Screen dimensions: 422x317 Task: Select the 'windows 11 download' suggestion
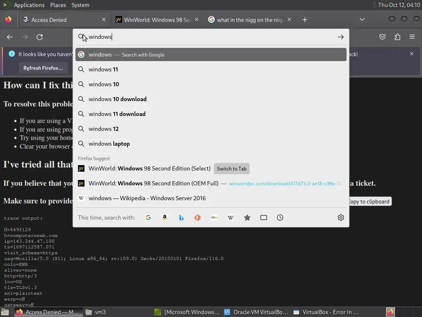(211, 114)
